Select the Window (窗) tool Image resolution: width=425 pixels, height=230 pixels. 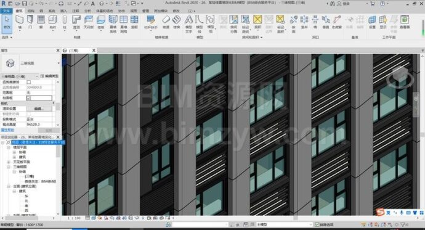(x=41, y=22)
